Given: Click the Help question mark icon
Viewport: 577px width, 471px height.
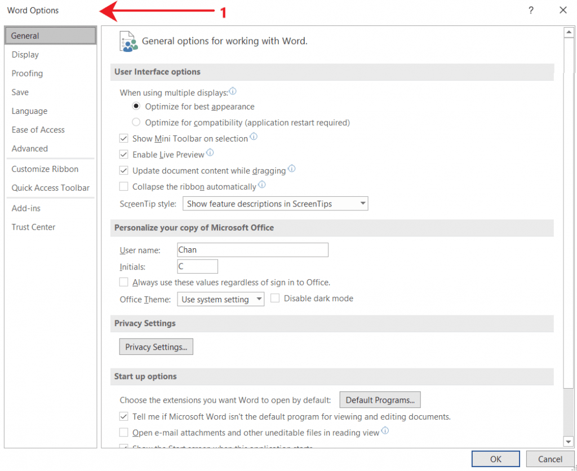Looking at the screenshot, I should point(531,11).
